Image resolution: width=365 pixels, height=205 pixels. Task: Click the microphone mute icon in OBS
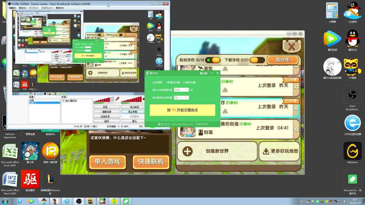pos(117,99)
